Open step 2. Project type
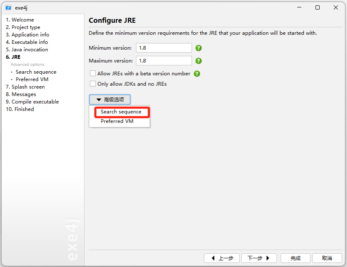The width and height of the screenshot is (347, 267). [x=23, y=27]
